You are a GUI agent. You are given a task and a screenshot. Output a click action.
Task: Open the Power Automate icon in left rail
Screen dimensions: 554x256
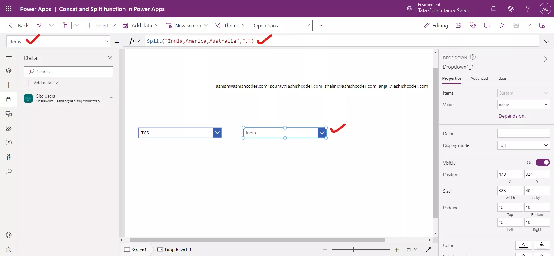click(x=9, y=128)
